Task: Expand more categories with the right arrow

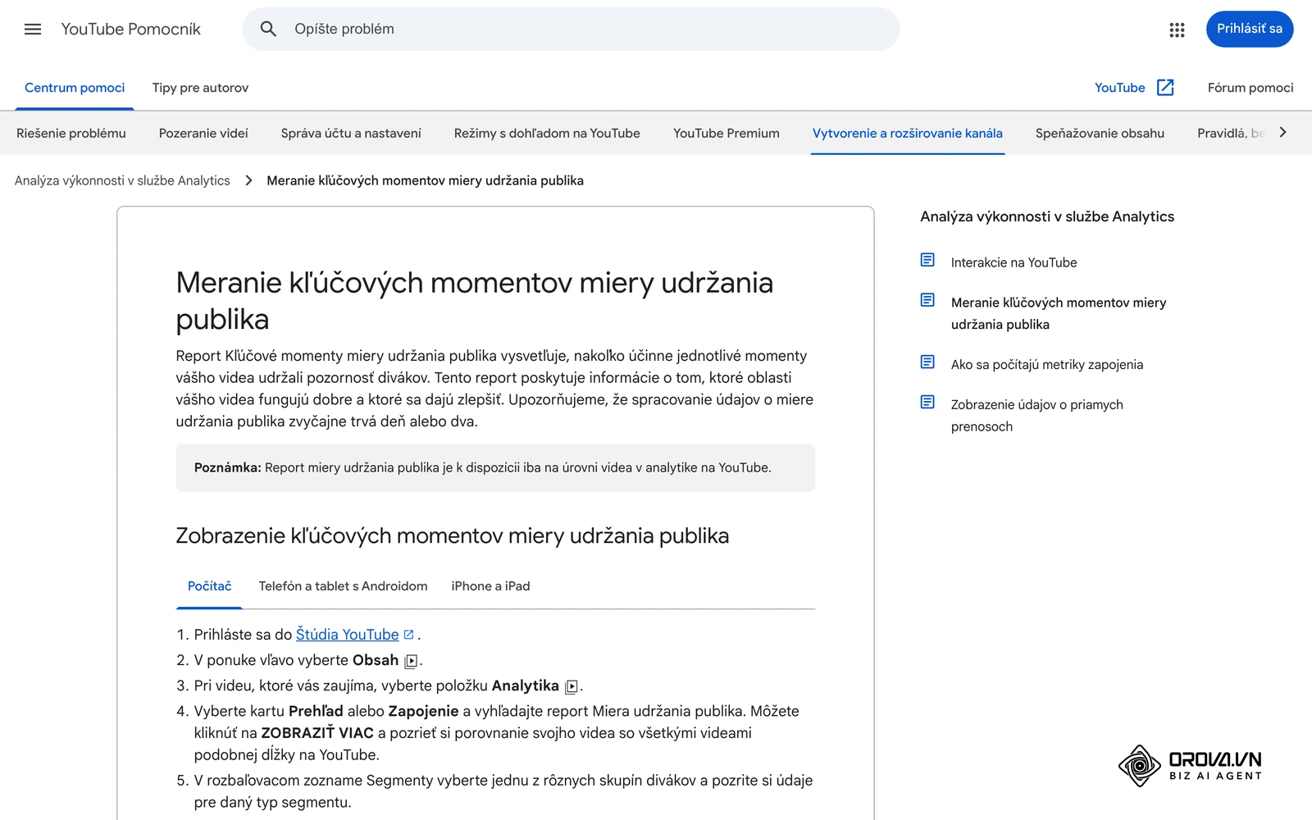Action: [x=1283, y=133]
